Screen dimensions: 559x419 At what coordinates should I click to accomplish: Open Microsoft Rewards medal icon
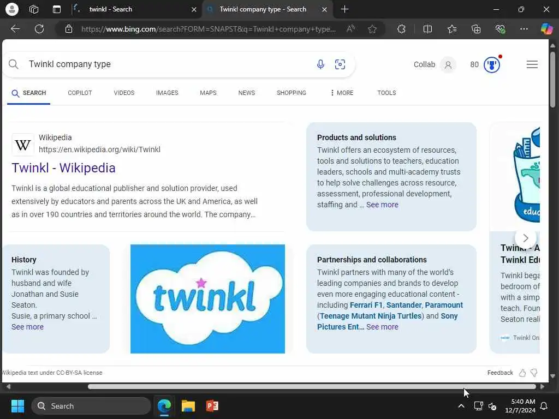[492, 64]
